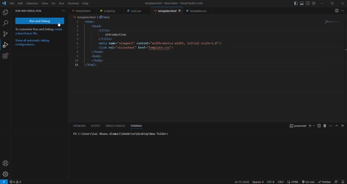This screenshot has height=184, width=347.
Task: Open terminal panel more actions ellipsis
Action: (331, 126)
